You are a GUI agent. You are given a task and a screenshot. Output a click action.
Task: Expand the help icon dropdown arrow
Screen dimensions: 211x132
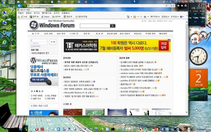tap(183, 17)
